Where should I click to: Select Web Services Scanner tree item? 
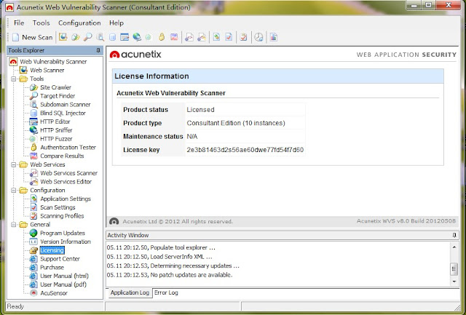[x=69, y=173]
